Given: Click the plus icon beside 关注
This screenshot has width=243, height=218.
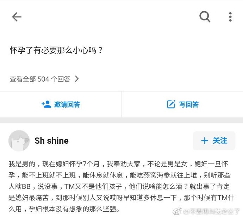Looking at the screenshot, I should coord(205,141).
